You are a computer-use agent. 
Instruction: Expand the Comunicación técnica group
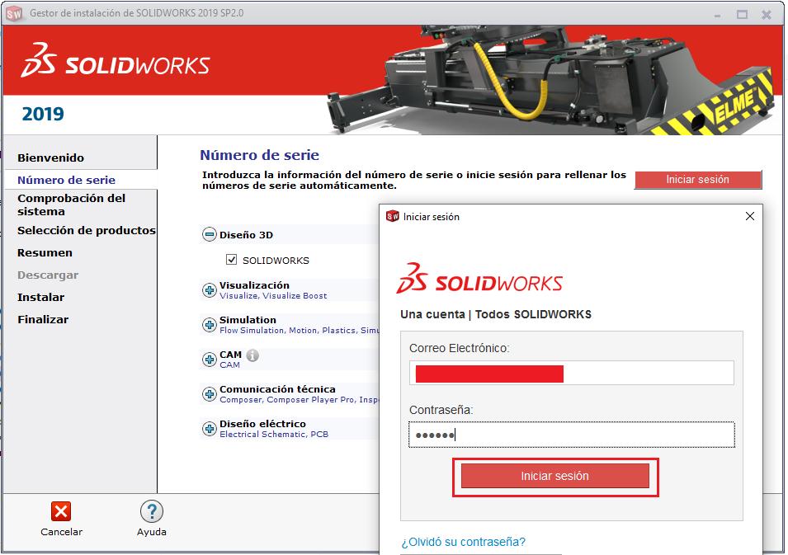[209, 394]
